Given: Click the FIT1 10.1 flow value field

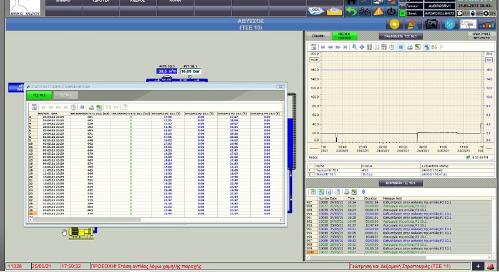Looking at the screenshot, I should click(x=166, y=72).
